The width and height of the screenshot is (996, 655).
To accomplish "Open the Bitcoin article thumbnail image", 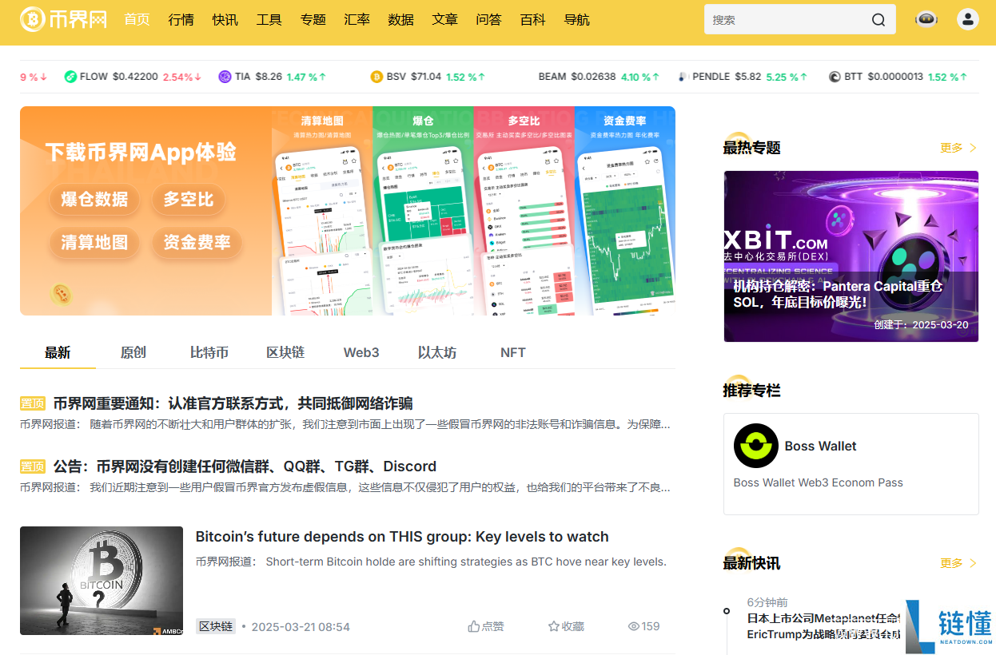I will tap(102, 581).
